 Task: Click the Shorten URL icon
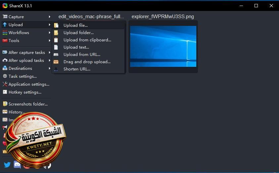(x=56, y=69)
